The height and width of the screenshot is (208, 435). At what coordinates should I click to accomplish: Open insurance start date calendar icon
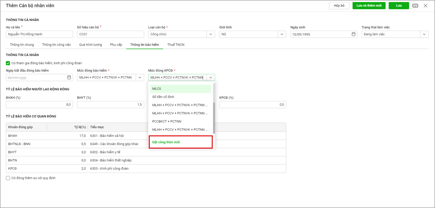pos(69,78)
